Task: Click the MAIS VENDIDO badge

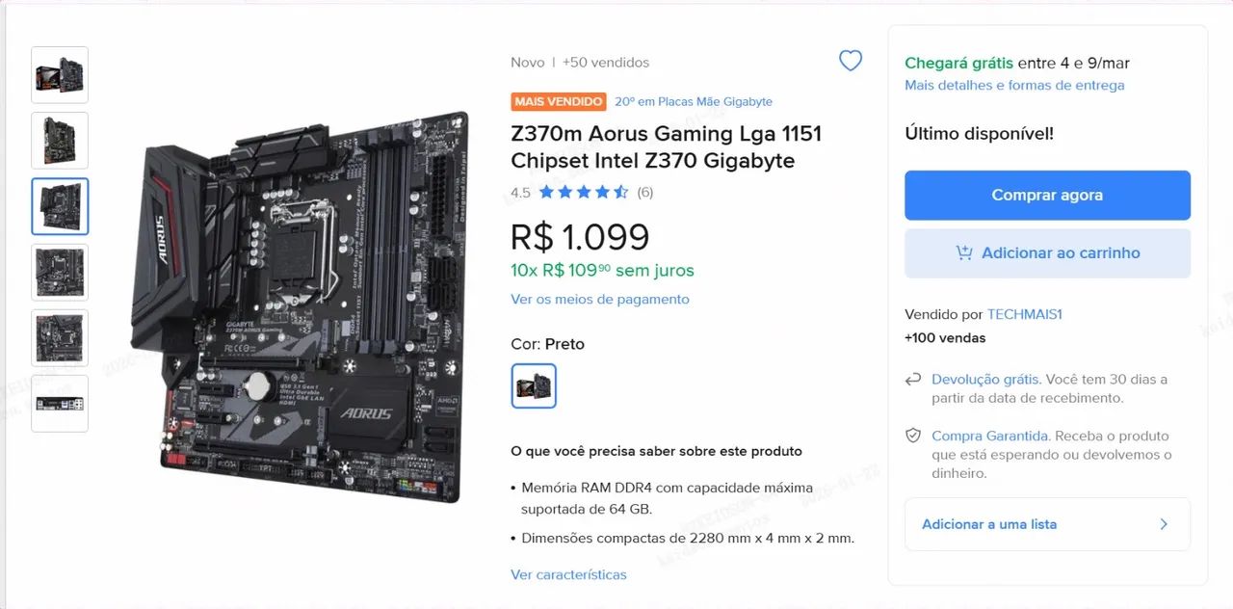Action: click(x=559, y=101)
